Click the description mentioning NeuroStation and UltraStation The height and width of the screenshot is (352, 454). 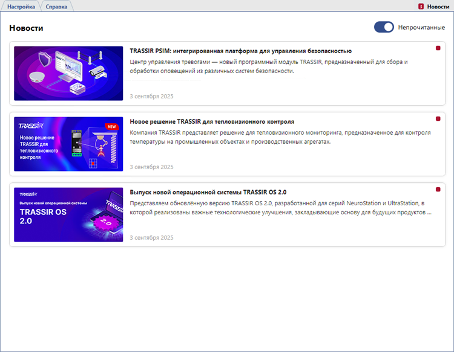pyautogui.click(x=280, y=208)
